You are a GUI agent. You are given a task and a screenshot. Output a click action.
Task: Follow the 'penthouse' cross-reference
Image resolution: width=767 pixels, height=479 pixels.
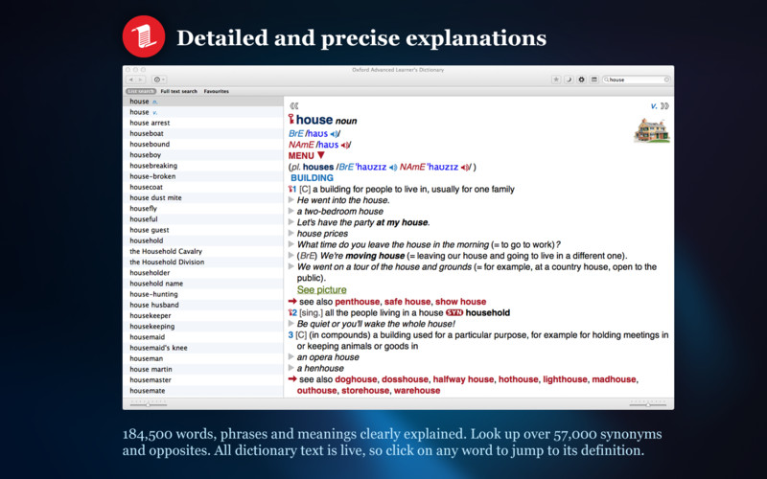(357, 302)
